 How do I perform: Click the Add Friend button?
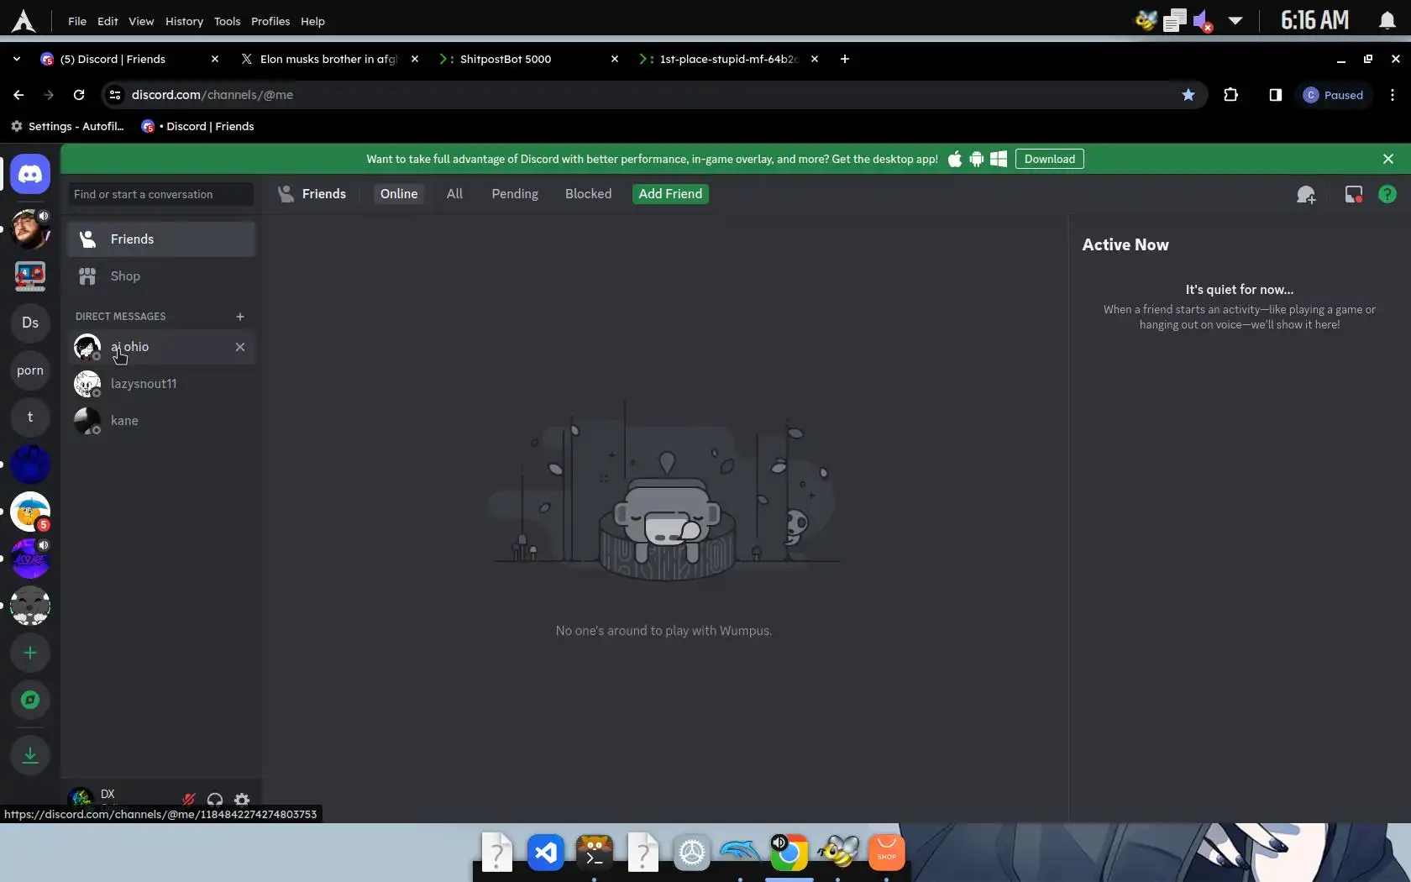coord(670,194)
